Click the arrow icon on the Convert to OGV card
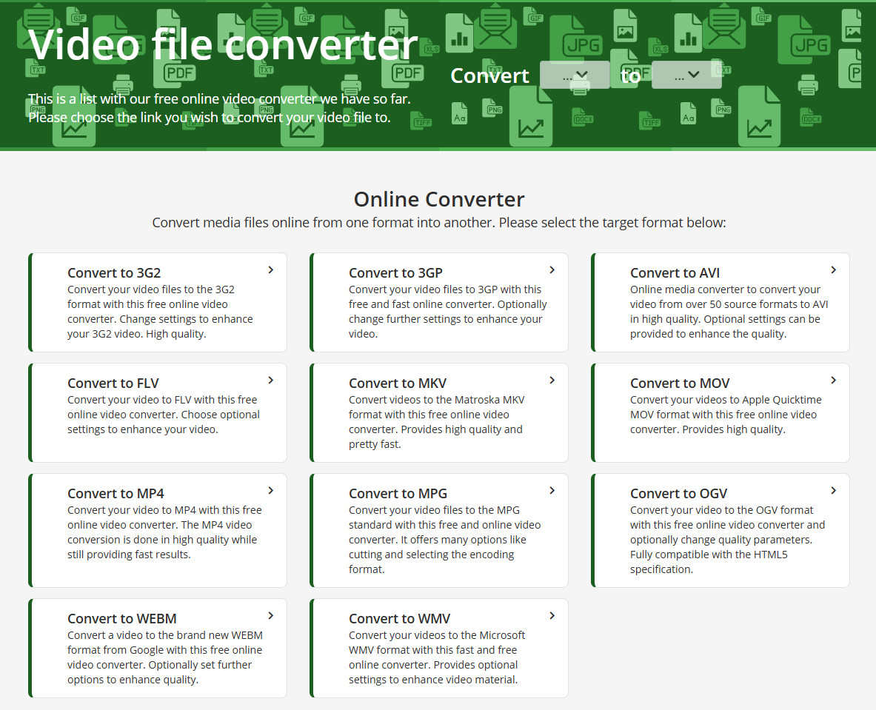Screen dimensions: 876x710 pyautogui.click(x=833, y=490)
